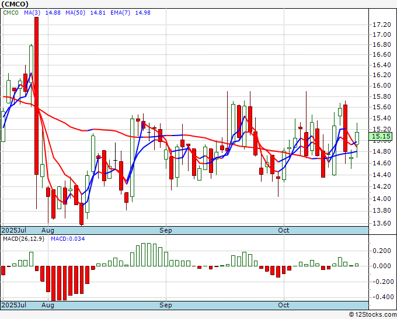Click the 16.20 price axis label
The width and height of the screenshot is (397, 319).
(382, 75)
